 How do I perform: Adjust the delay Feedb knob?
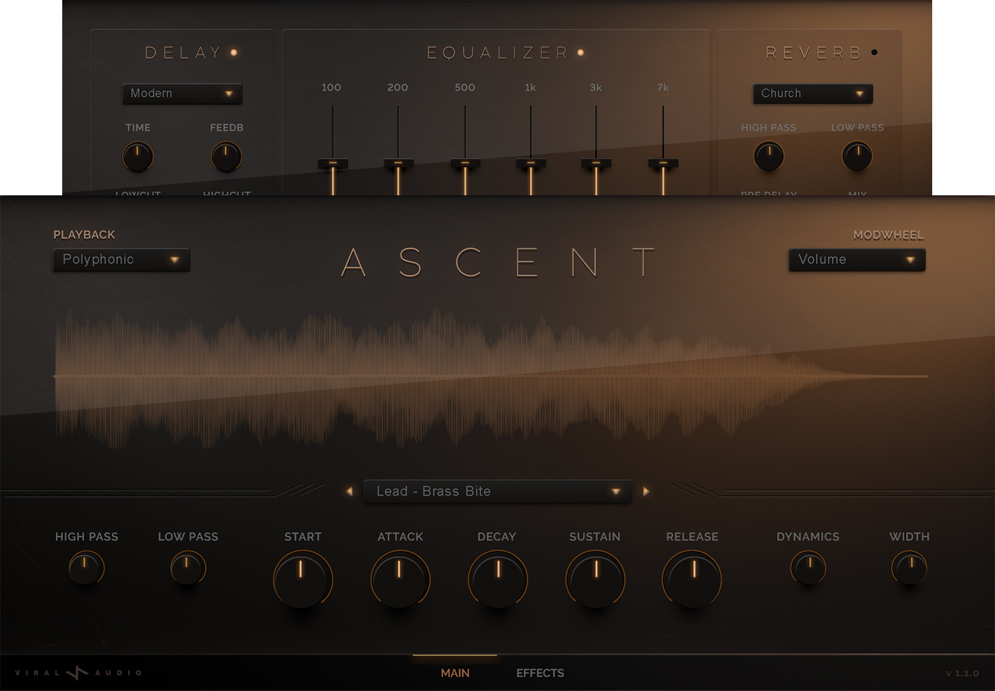[x=225, y=157]
